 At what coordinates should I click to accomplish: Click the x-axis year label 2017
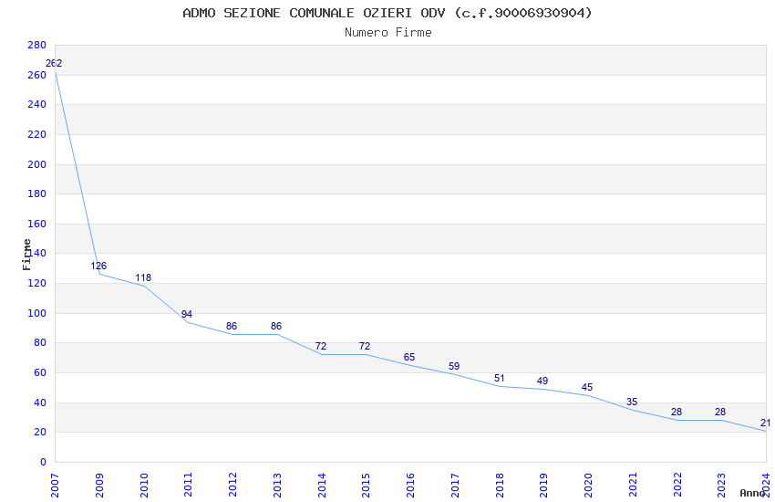[455, 486]
